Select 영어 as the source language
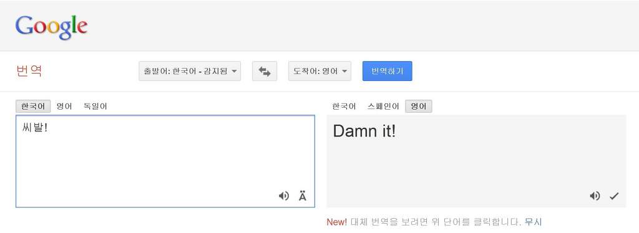The image size is (639, 233). click(64, 106)
